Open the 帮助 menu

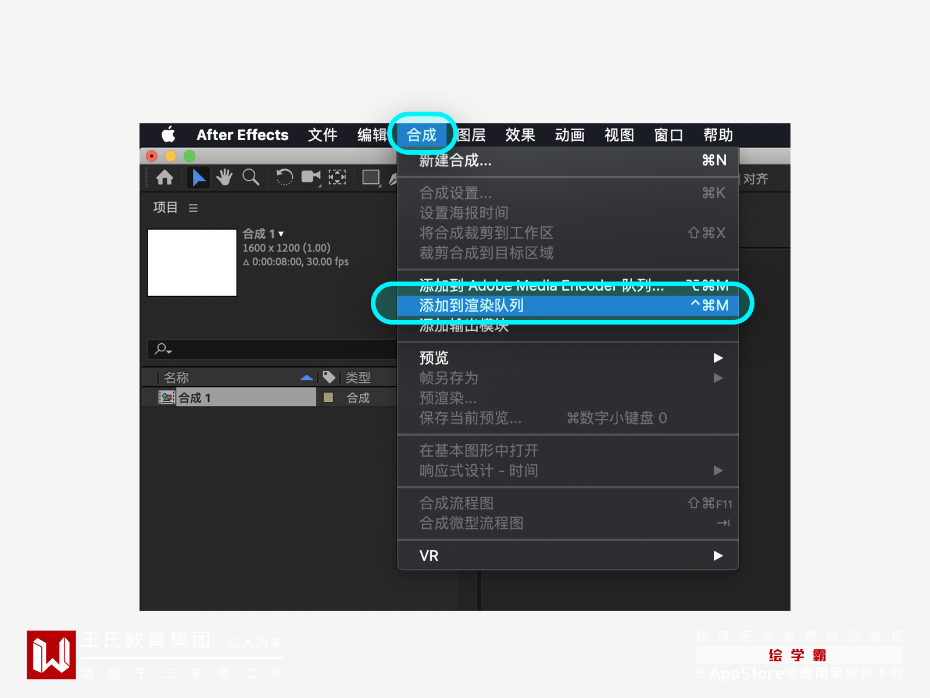(718, 135)
